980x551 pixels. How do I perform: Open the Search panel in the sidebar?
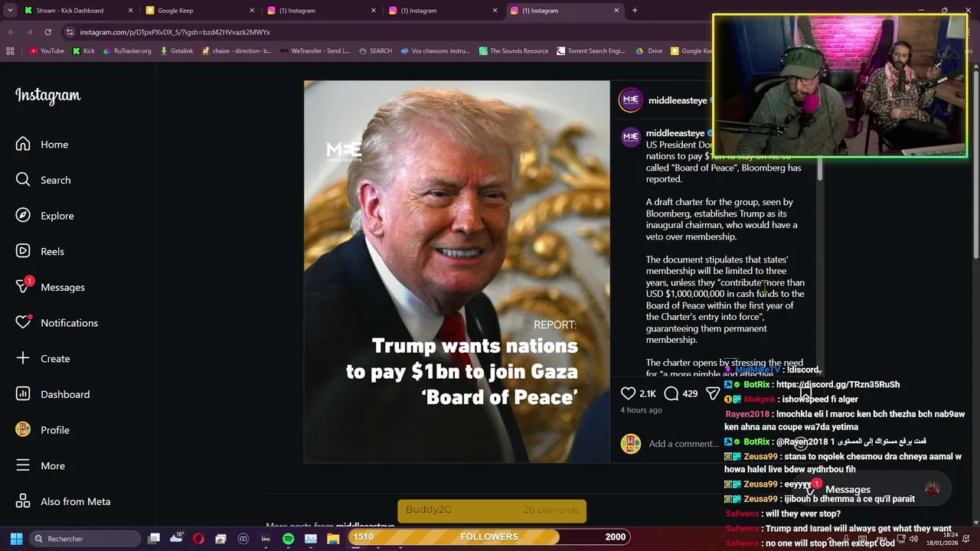[x=44, y=180]
